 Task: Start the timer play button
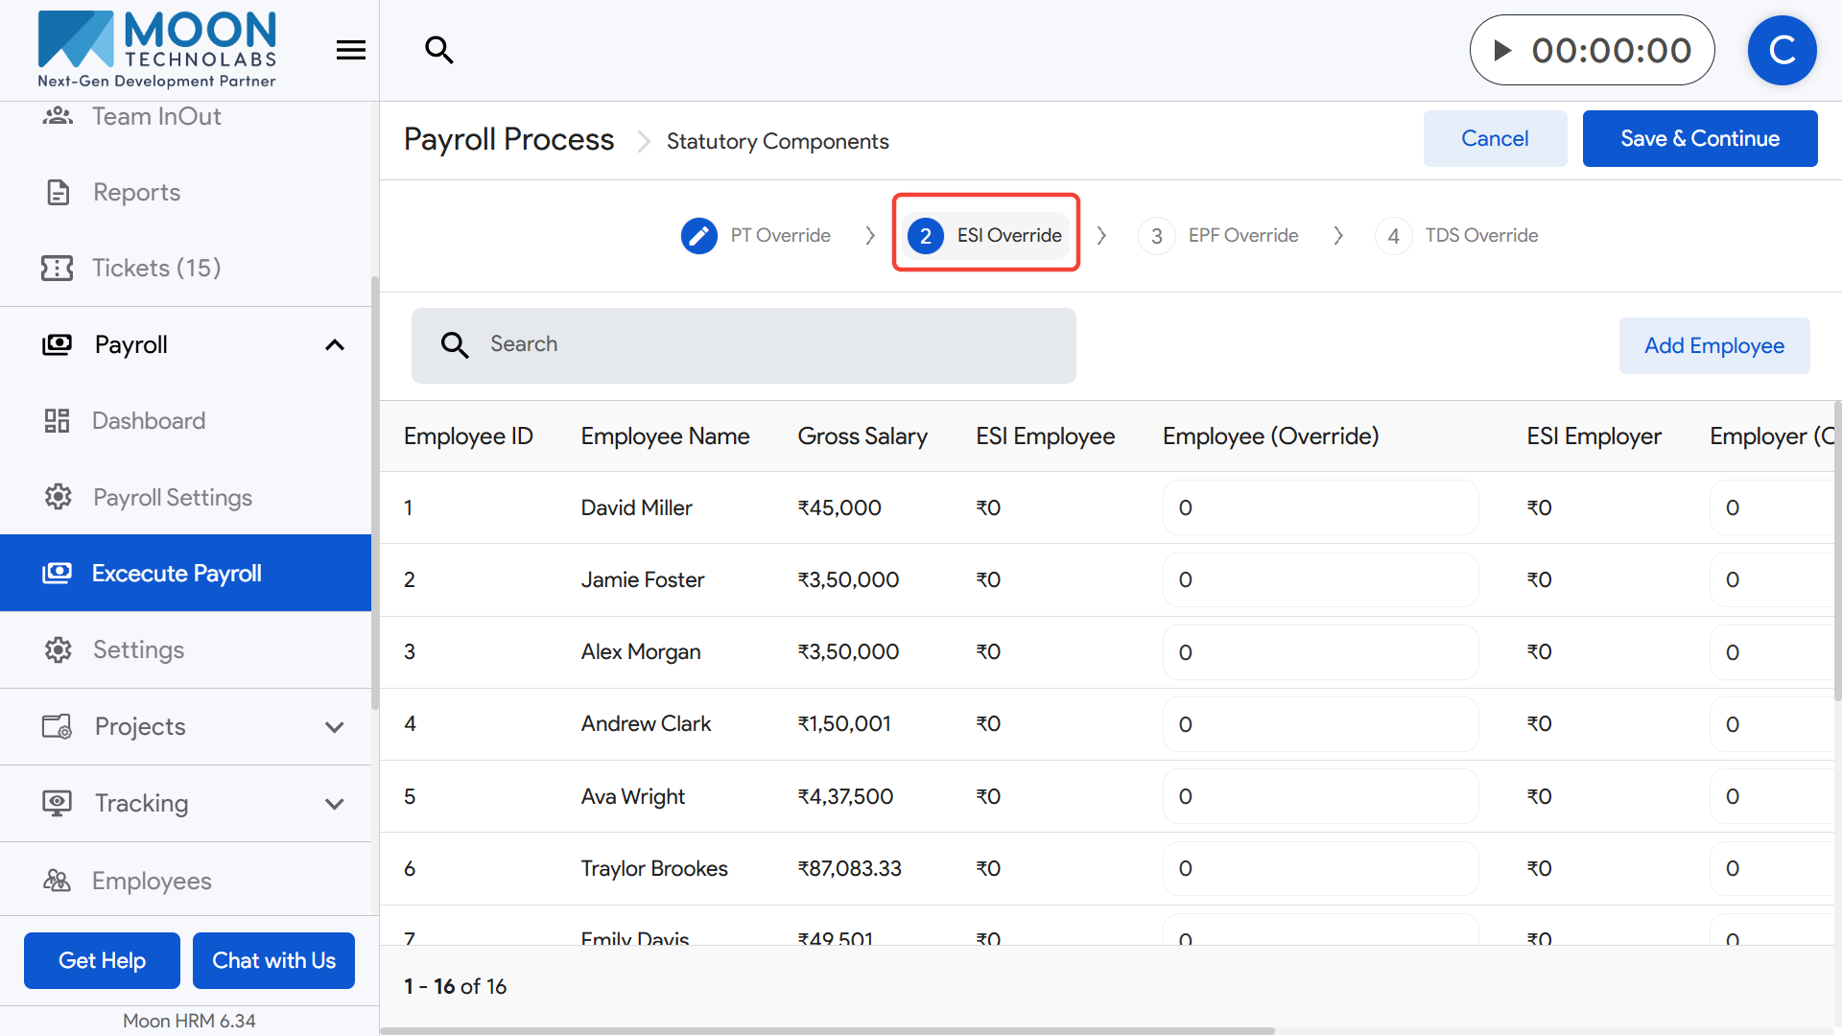coord(1503,50)
